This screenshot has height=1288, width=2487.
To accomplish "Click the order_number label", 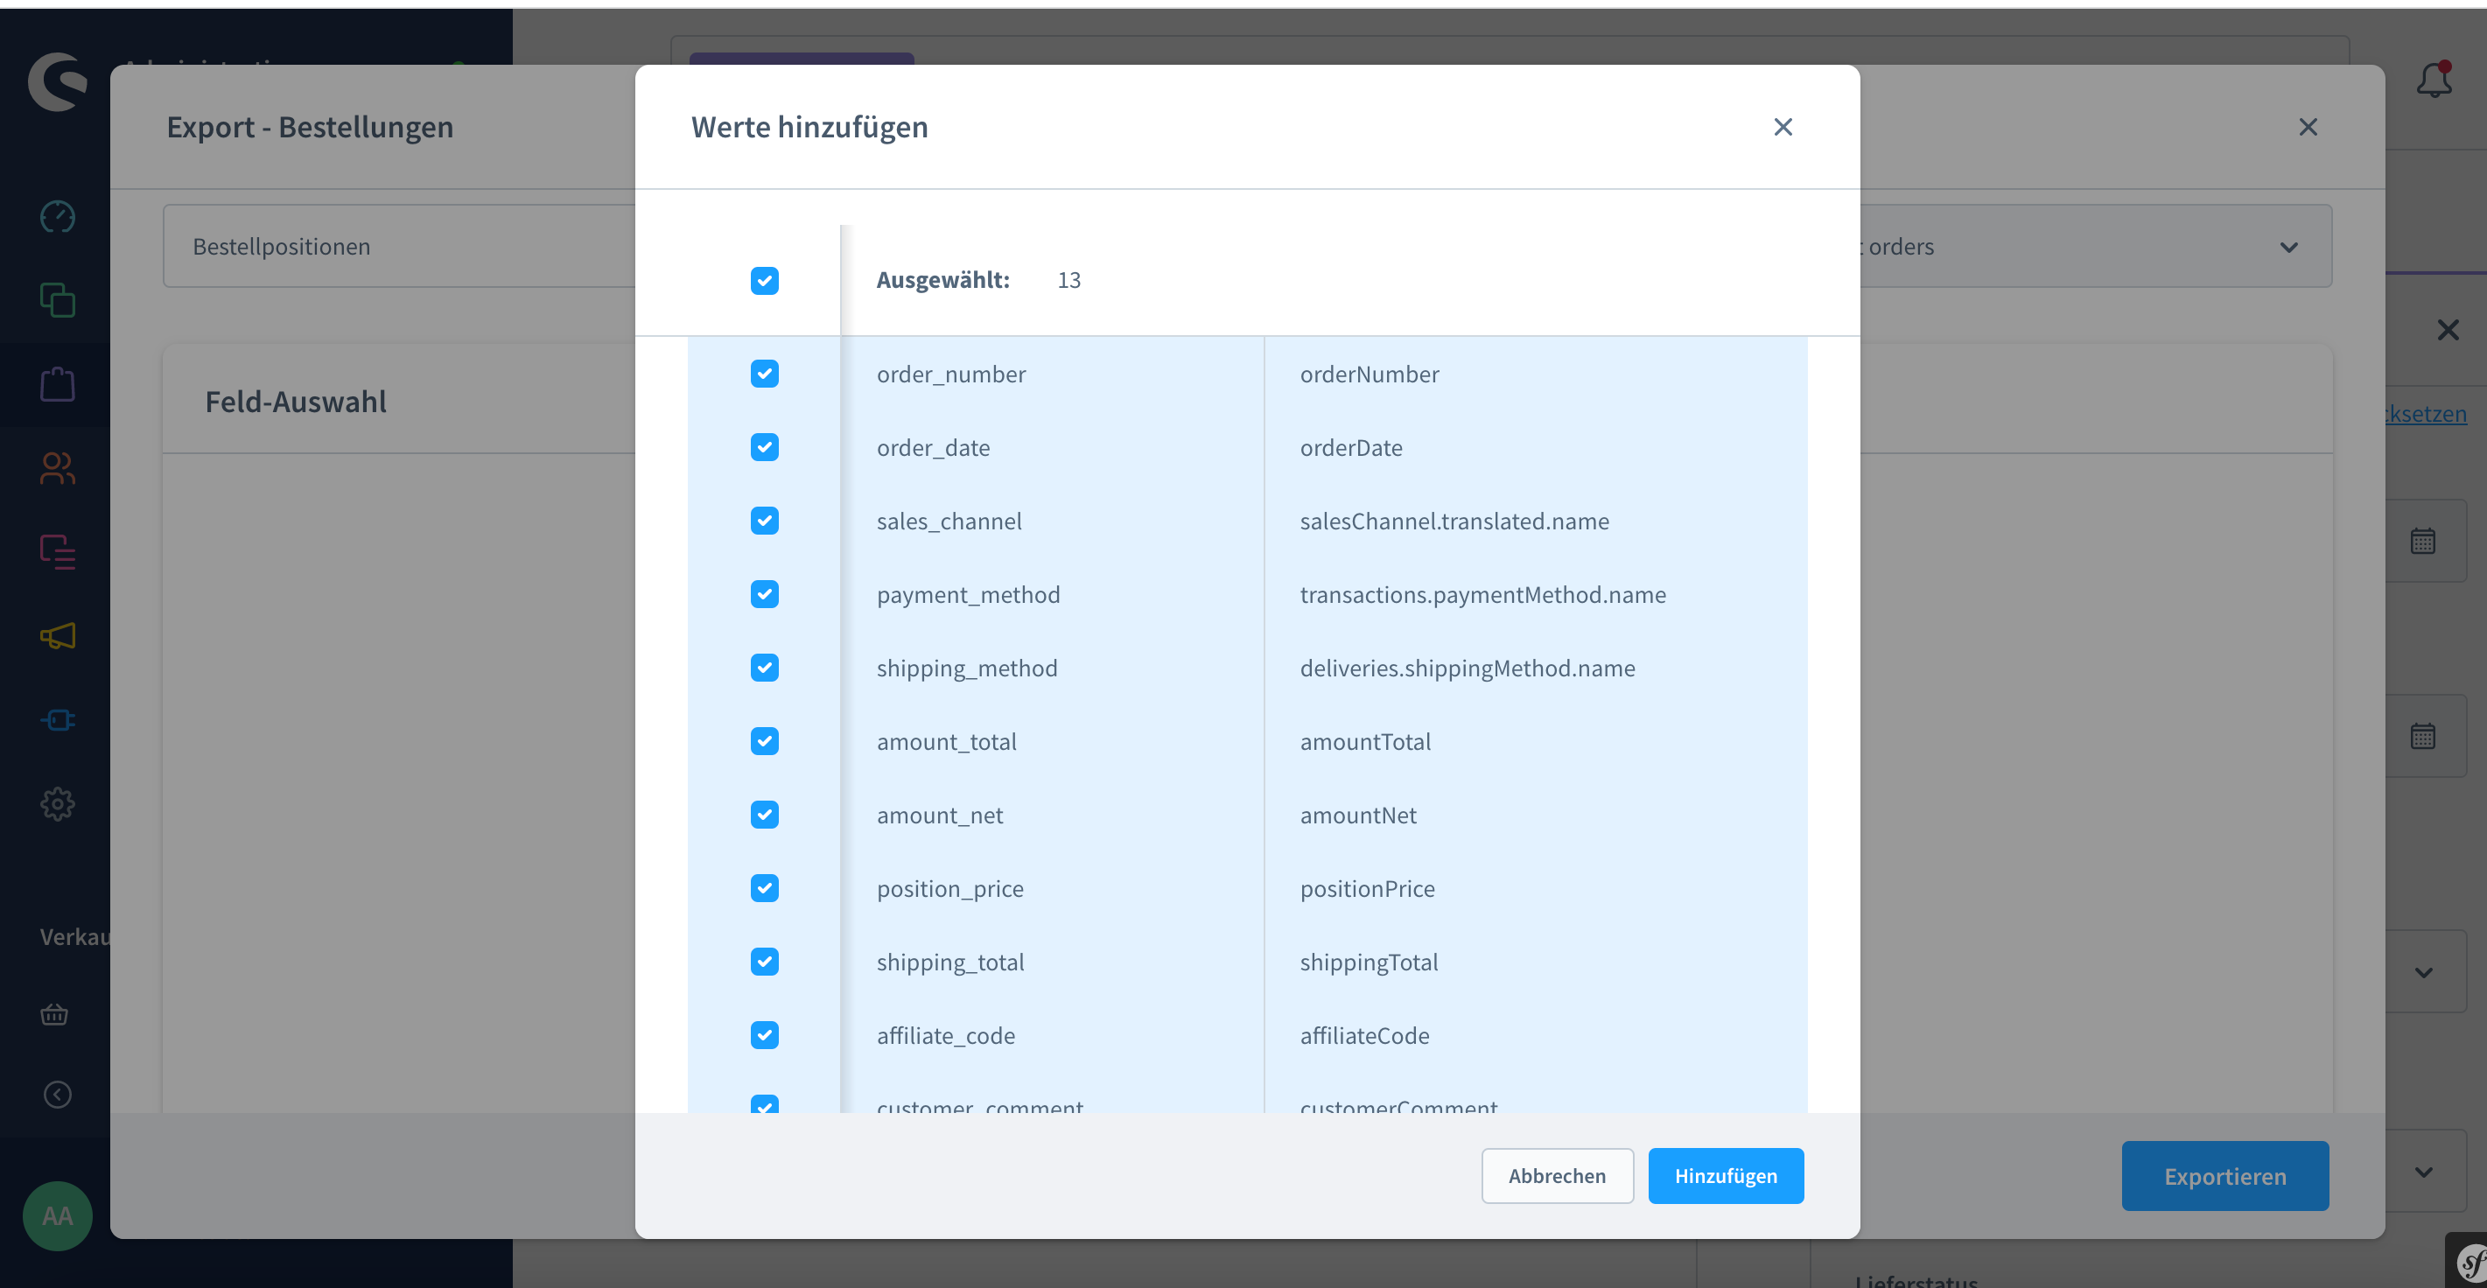I will (951, 374).
